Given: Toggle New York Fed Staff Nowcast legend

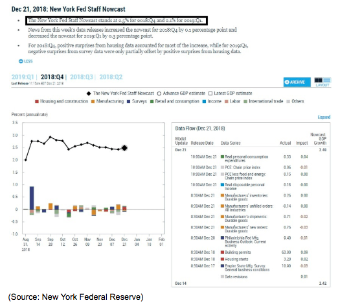Looking at the screenshot, I should [120, 93].
